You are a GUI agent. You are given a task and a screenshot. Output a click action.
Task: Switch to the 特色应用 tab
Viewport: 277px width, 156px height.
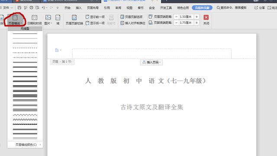click(183, 8)
